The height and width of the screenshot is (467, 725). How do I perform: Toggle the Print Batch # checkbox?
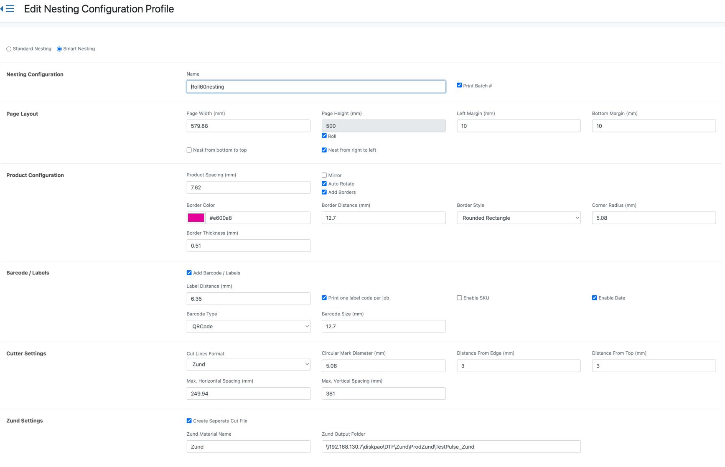(459, 85)
